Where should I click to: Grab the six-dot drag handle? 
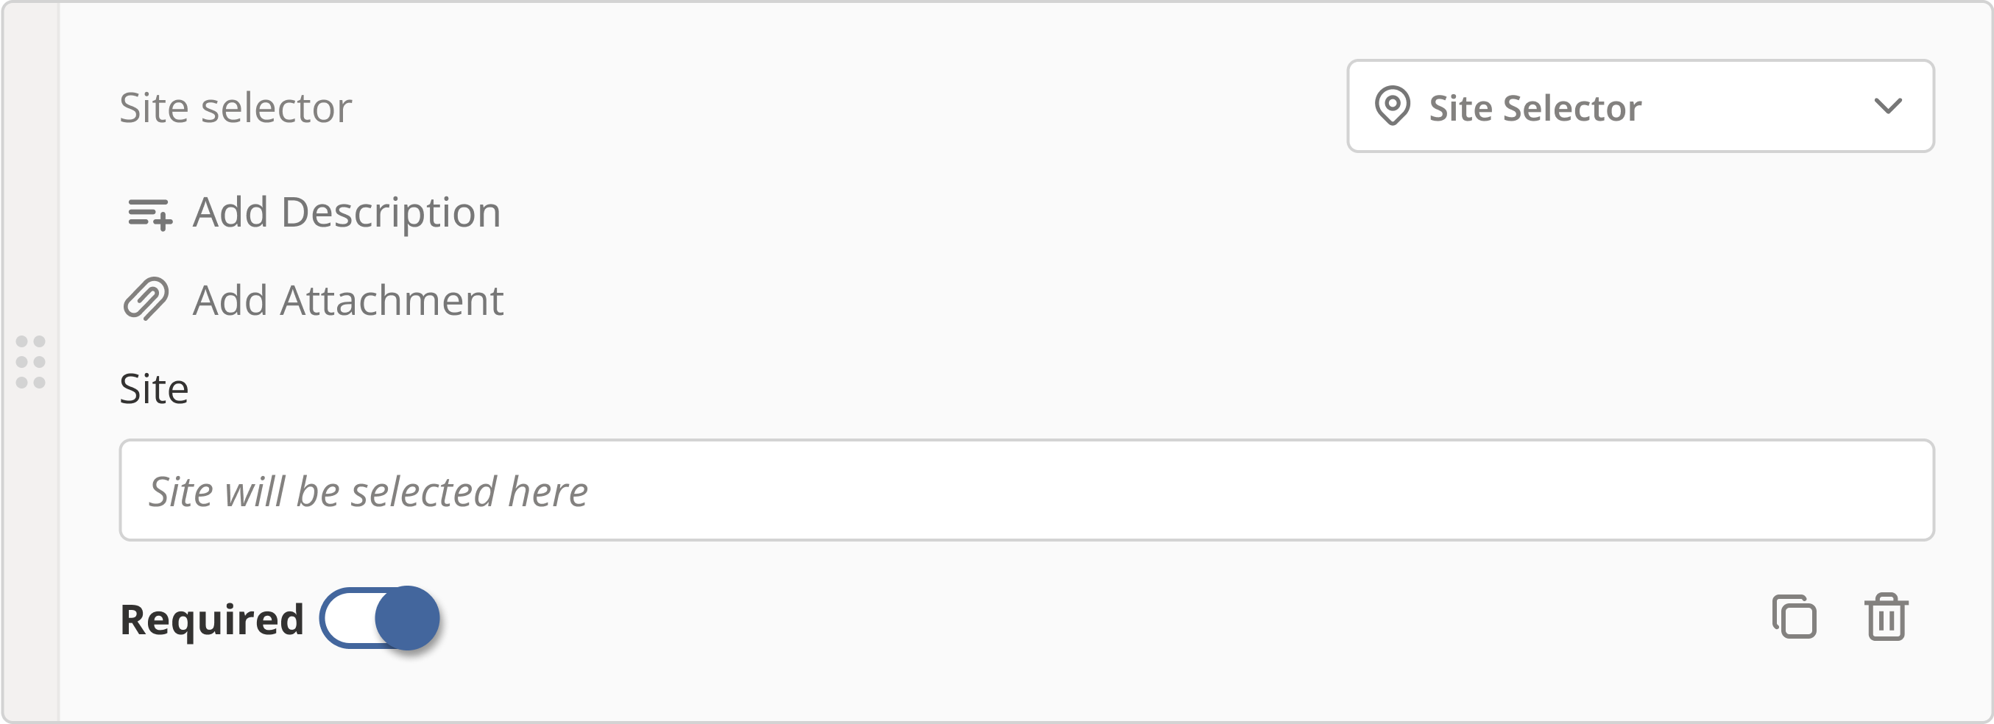pyautogui.click(x=31, y=362)
